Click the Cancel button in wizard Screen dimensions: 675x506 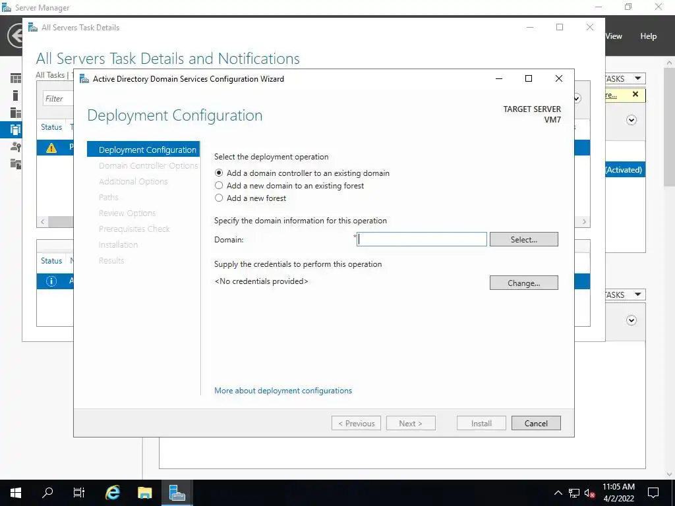point(536,423)
